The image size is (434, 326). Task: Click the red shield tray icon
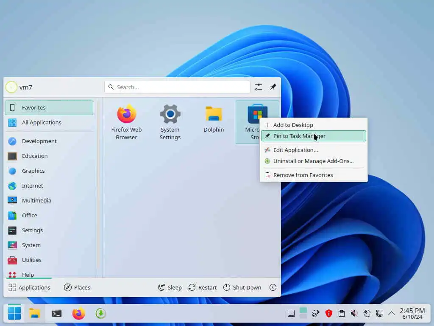click(328, 314)
